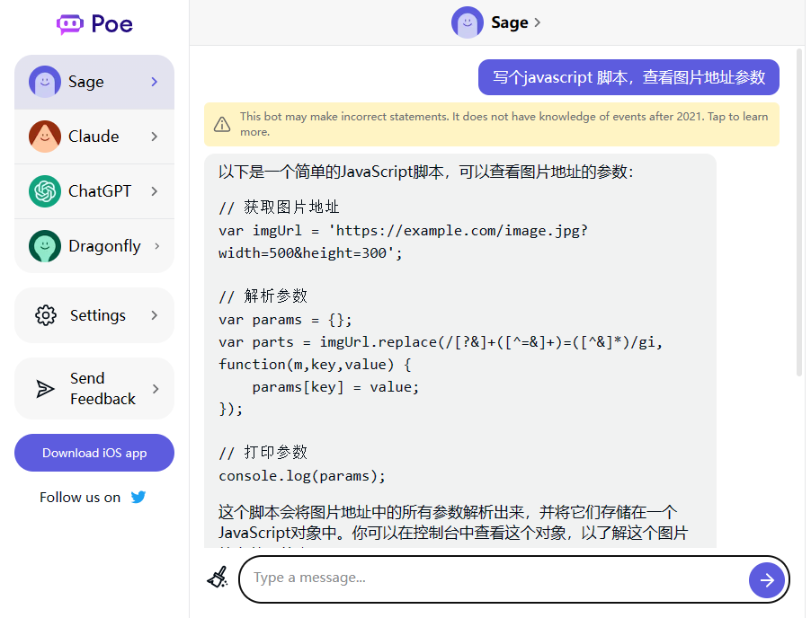Open Dragonfly bot avatar in sidebar

coord(45,246)
